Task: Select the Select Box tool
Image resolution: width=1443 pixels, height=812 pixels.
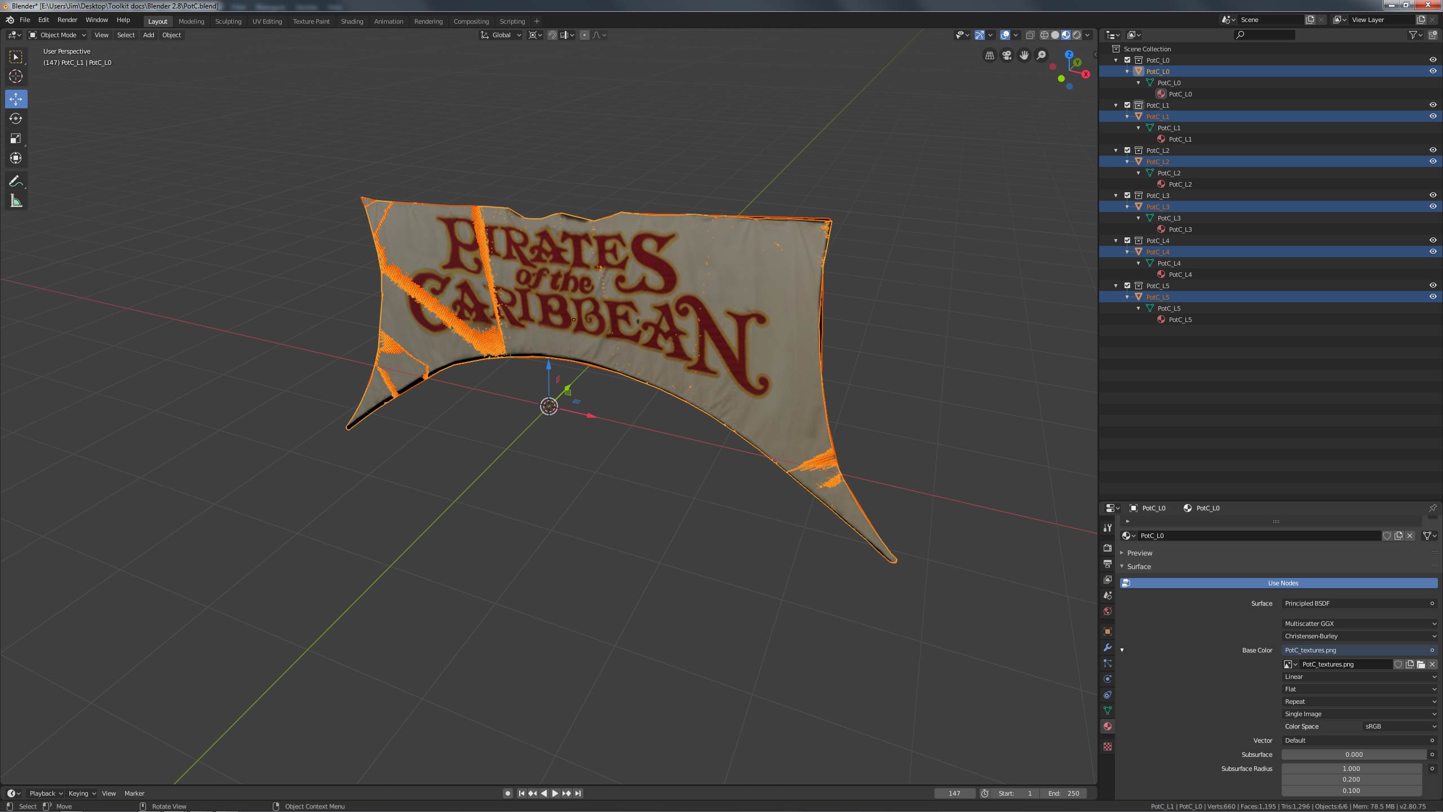Action: (16, 57)
